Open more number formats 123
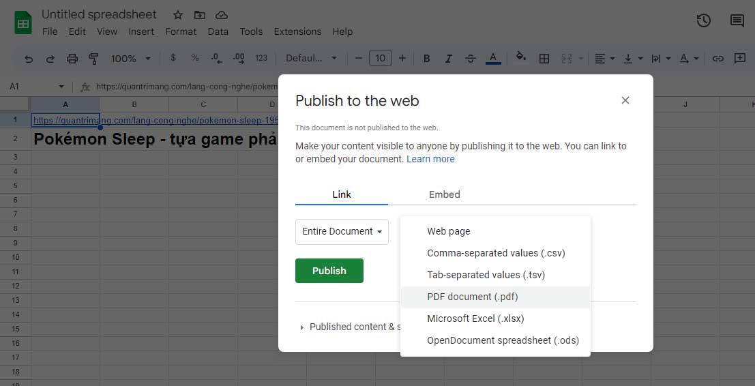 [x=261, y=58]
